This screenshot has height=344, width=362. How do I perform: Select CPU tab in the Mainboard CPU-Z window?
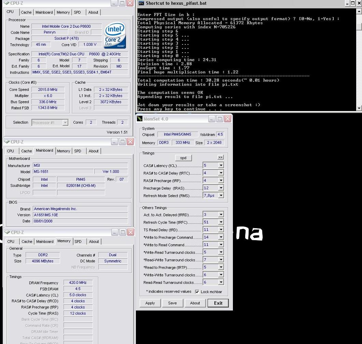pyautogui.click(x=10, y=151)
